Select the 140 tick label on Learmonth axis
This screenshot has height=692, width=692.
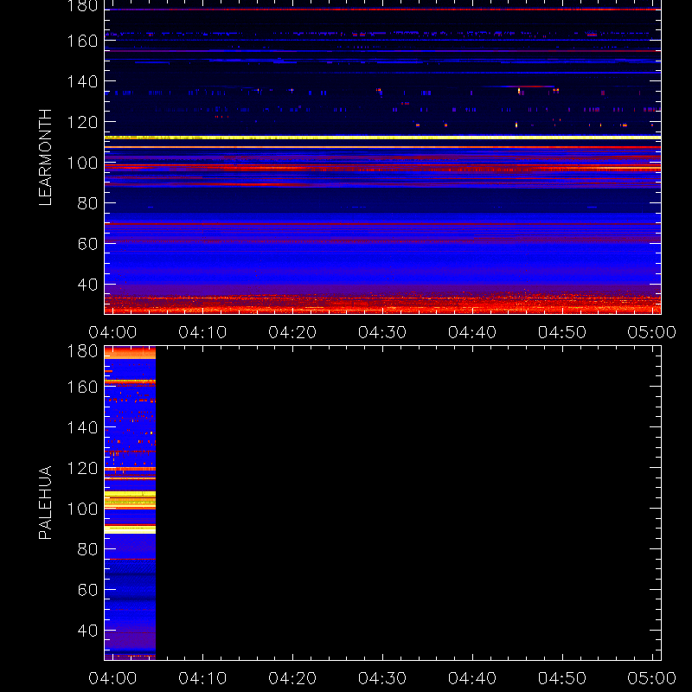coord(82,81)
